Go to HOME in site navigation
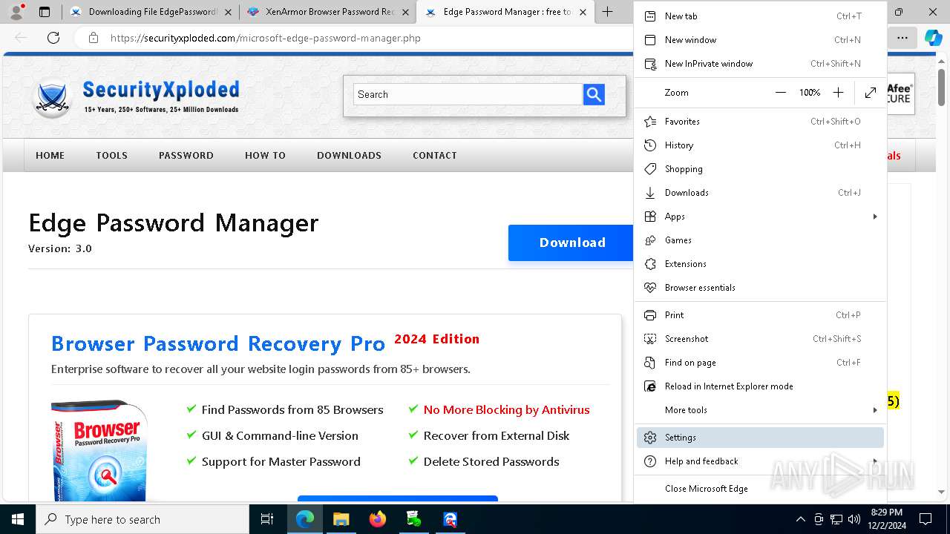 [x=50, y=156]
